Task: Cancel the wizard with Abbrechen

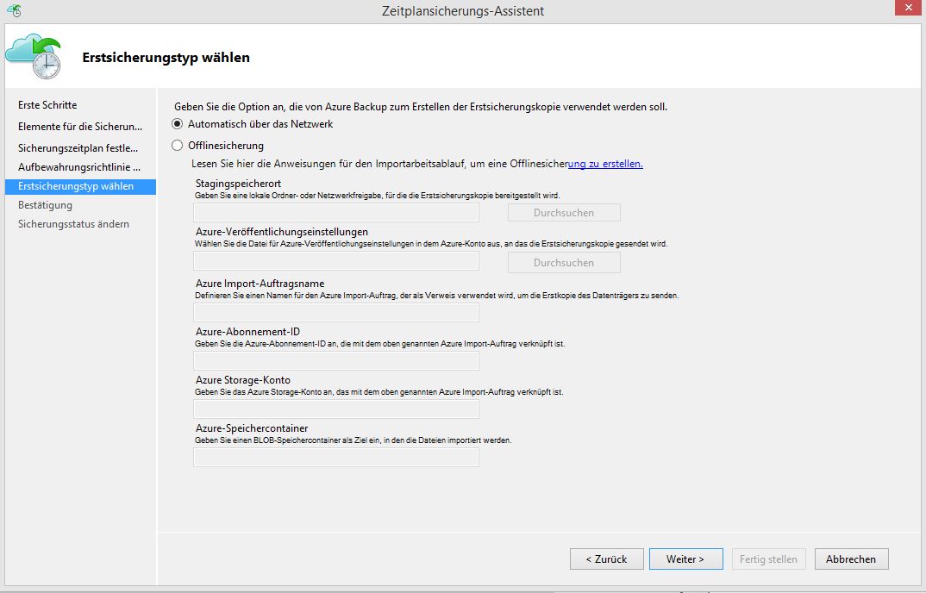Action: [x=851, y=559]
